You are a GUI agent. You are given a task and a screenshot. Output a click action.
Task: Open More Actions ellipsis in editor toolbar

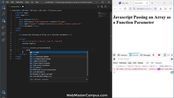(x=109, y=7)
